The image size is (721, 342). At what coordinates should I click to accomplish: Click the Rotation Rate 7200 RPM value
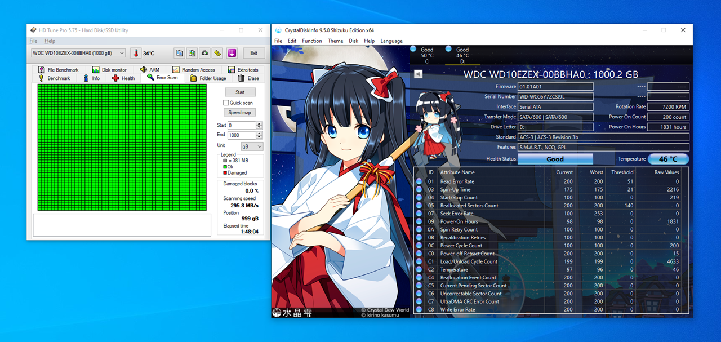point(668,107)
